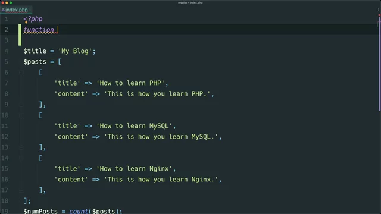Screen dimensions: 381x214
Task: Click the fold end marker on line 13
Action: tap(21, 147)
